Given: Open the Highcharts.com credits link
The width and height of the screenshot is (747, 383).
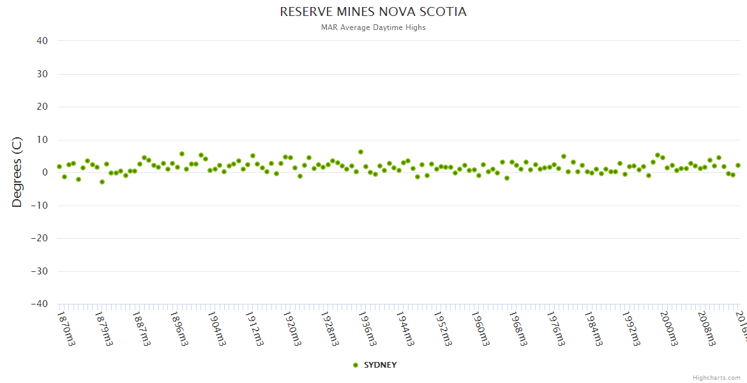Looking at the screenshot, I should tap(716, 377).
